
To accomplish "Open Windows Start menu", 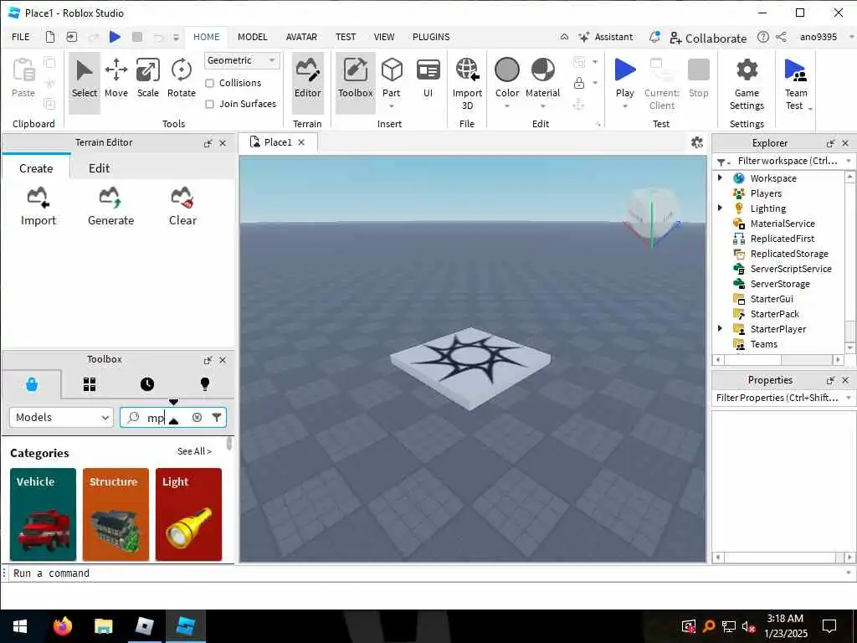I will pos(20,625).
